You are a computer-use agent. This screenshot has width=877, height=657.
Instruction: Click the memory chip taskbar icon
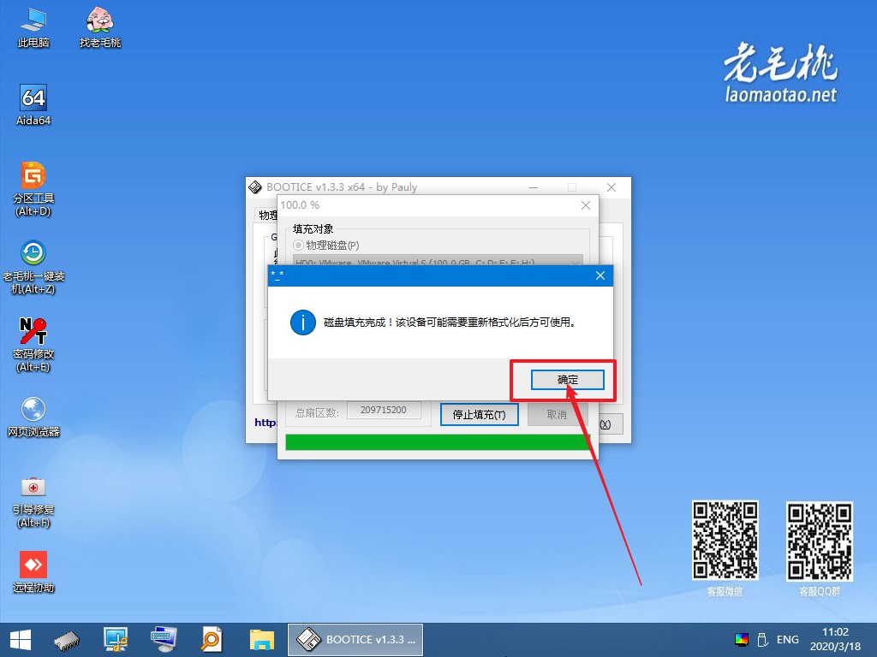click(67, 640)
